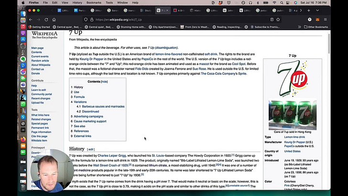
Task: Switch to the 'Study' tab
Action: (146, 11)
